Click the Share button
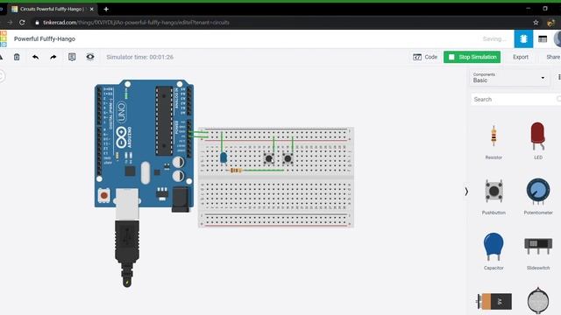 [x=553, y=57]
